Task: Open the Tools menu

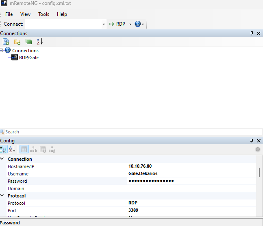Action: point(43,14)
